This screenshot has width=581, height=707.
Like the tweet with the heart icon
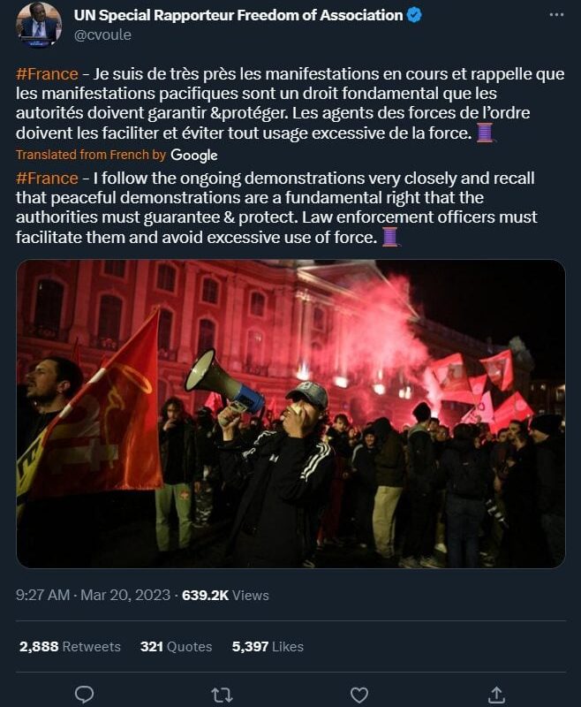(359, 694)
